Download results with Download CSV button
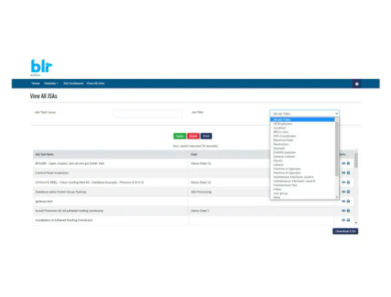The width and height of the screenshot is (391, 297). coord(345,231)
